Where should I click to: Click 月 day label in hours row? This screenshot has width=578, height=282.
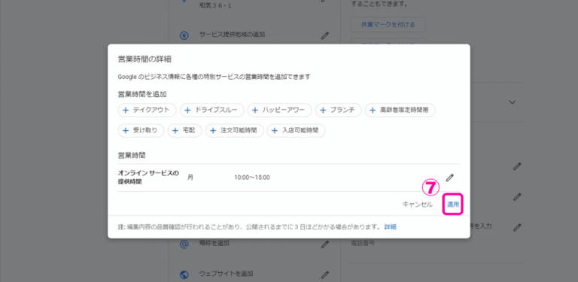(x=190, y=177)
